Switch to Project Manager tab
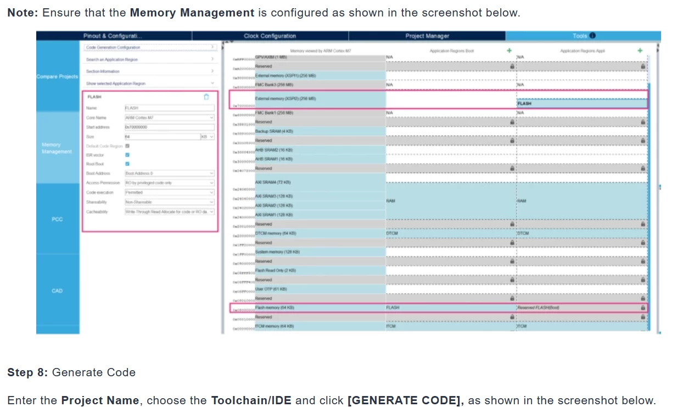The height and width of the screenshot is (407, 683). (x=427, y=36)
